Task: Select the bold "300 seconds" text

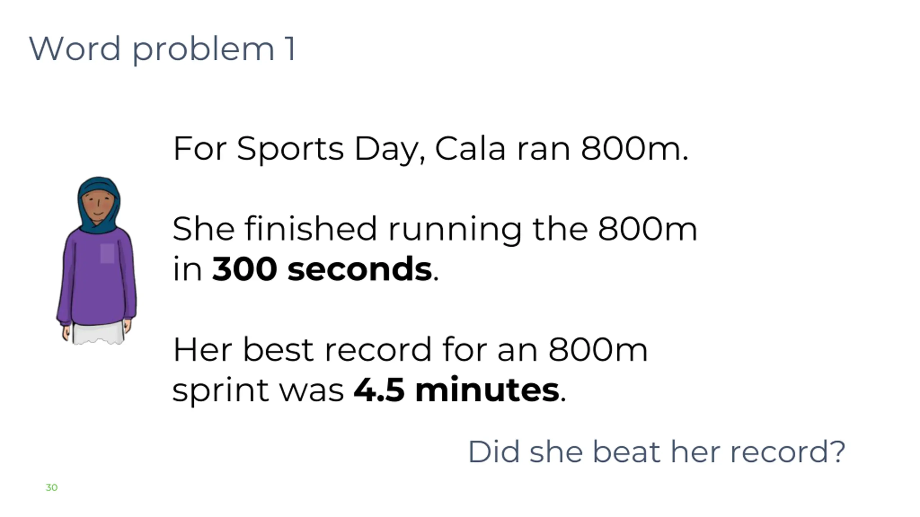Action: 322,269
